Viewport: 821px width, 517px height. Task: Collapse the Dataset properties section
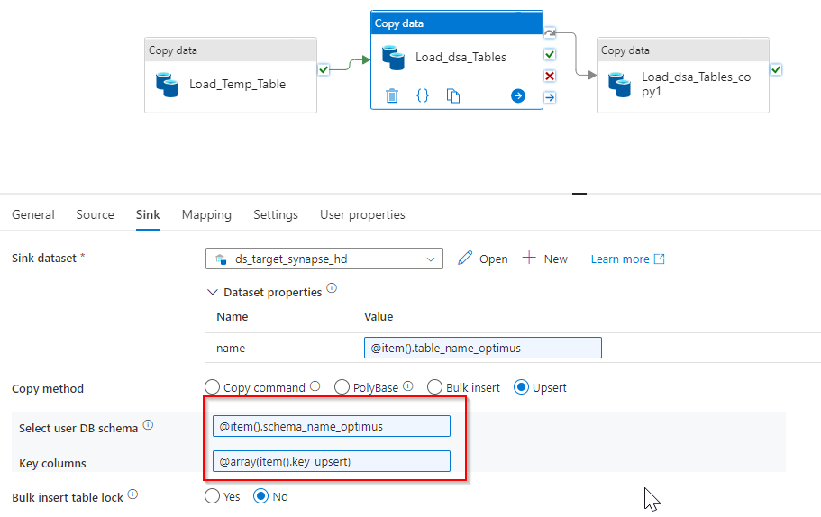tap(212, 292)
